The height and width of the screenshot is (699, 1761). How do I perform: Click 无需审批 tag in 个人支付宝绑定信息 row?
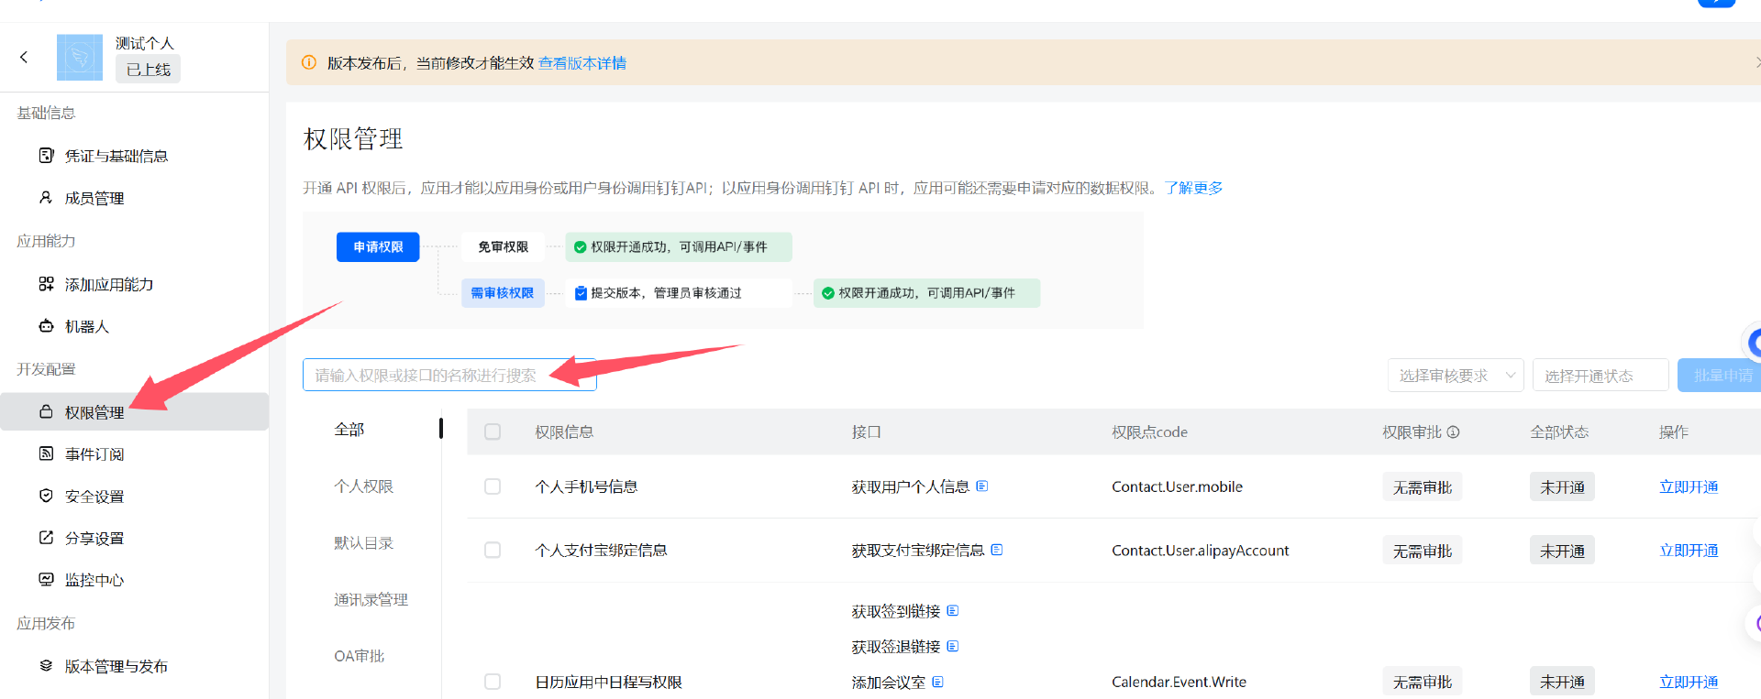point(1423,550)
